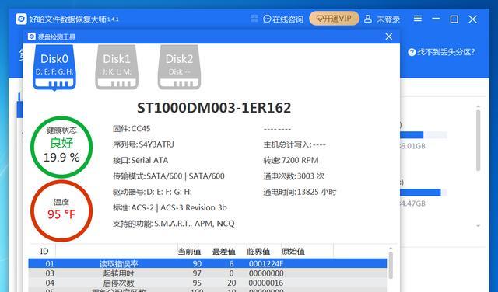The width and height of the screenshot is (498, 292).
Task: Click the user account login icon
Action: click(368, 19)
